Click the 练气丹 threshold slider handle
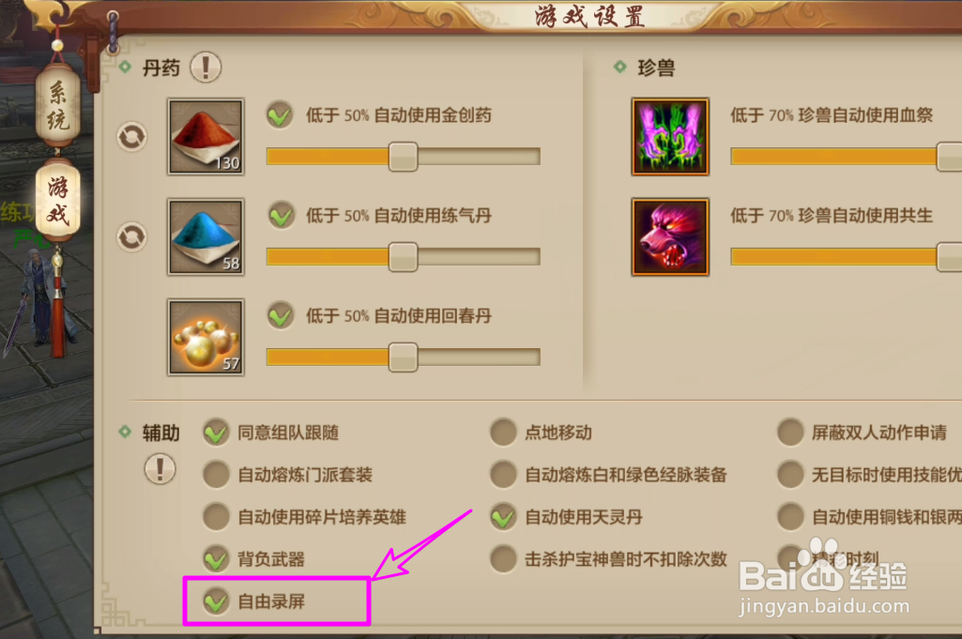 pyautogui.click(x=403, y=257)
